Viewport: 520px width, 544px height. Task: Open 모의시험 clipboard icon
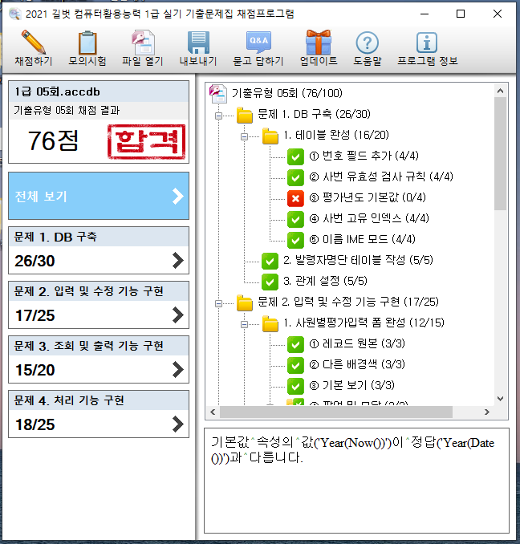[87, 43]
